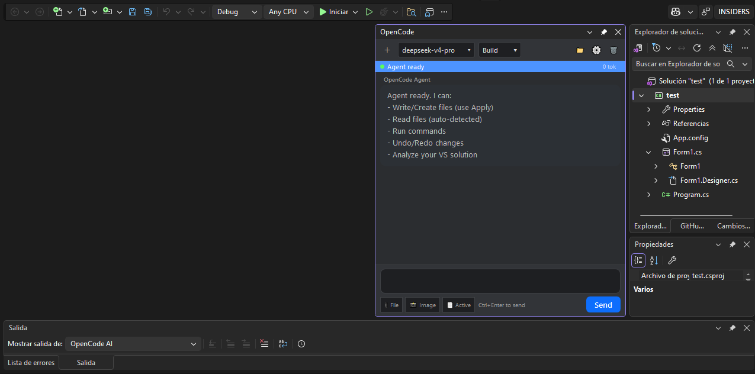Collapse all nodes with double chevron icon
The image size is (755, 374).
click(712, 48)
